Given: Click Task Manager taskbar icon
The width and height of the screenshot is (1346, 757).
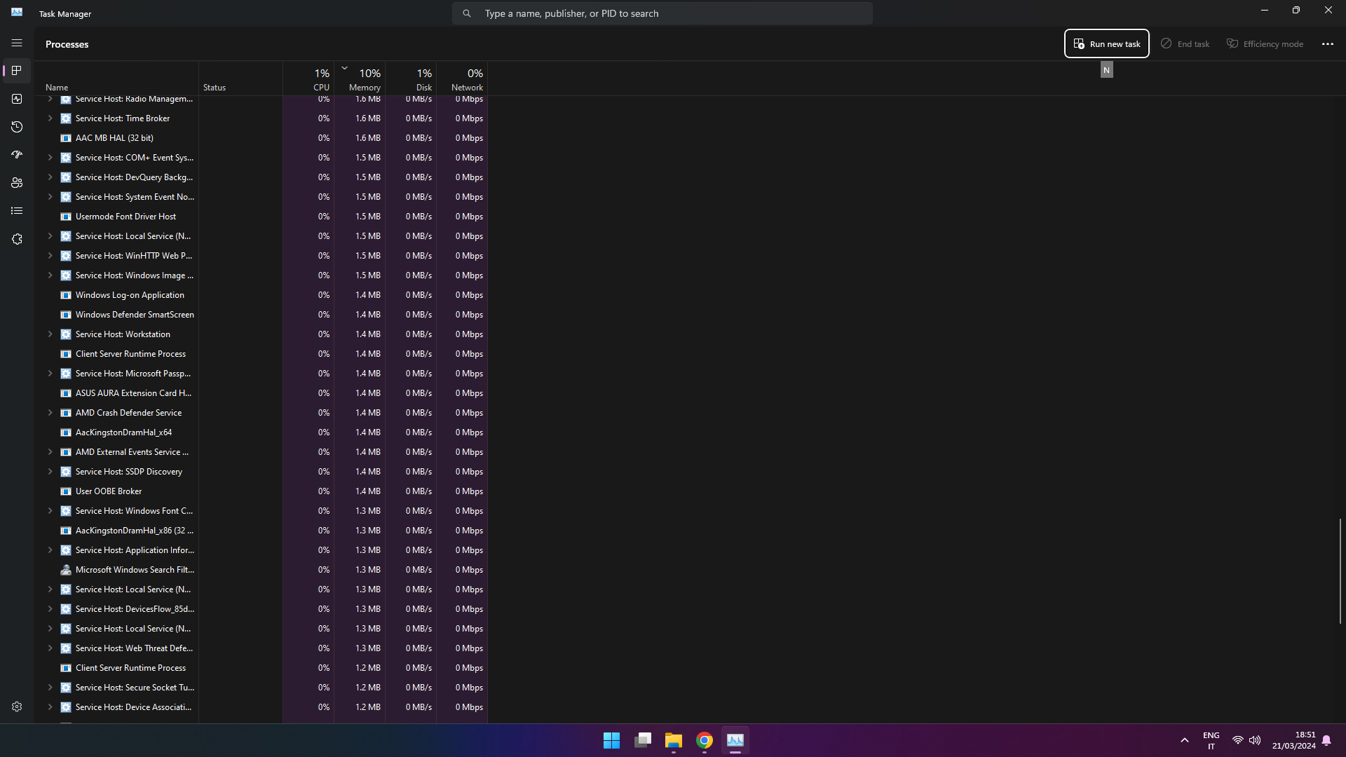Looking at the screenshot, I should tap(735, 740).
